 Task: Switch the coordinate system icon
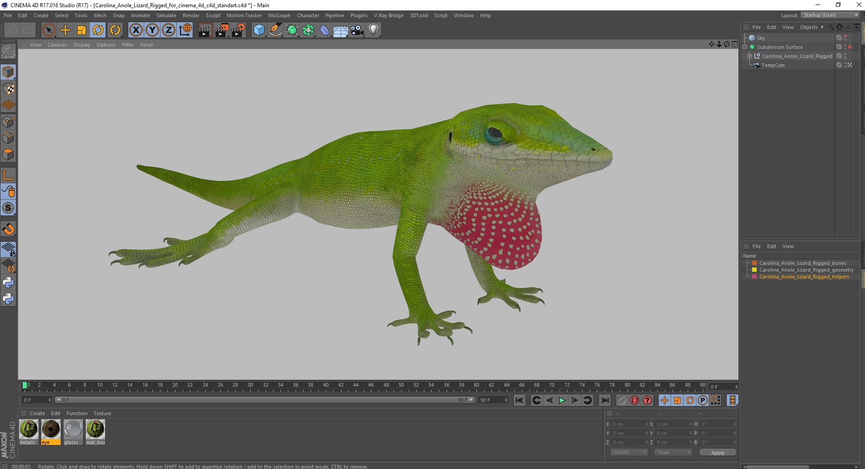[185, 30]
